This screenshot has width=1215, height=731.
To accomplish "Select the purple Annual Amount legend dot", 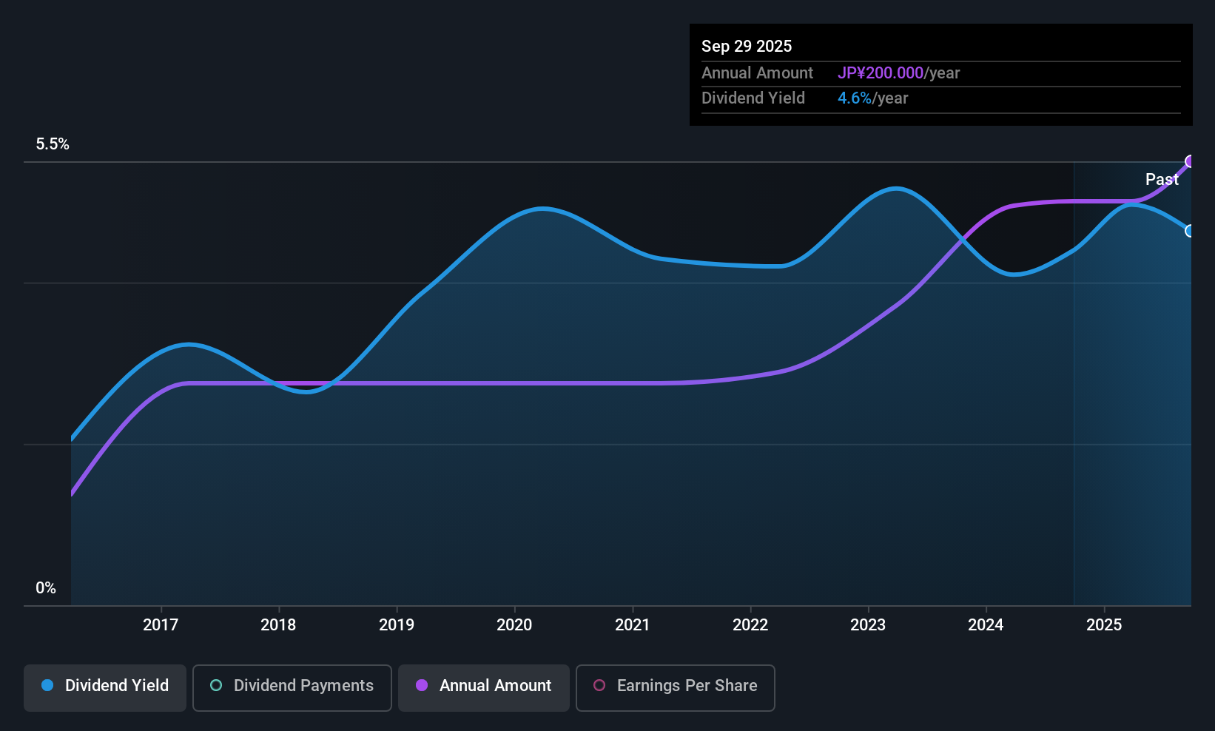I will [420, 686].
